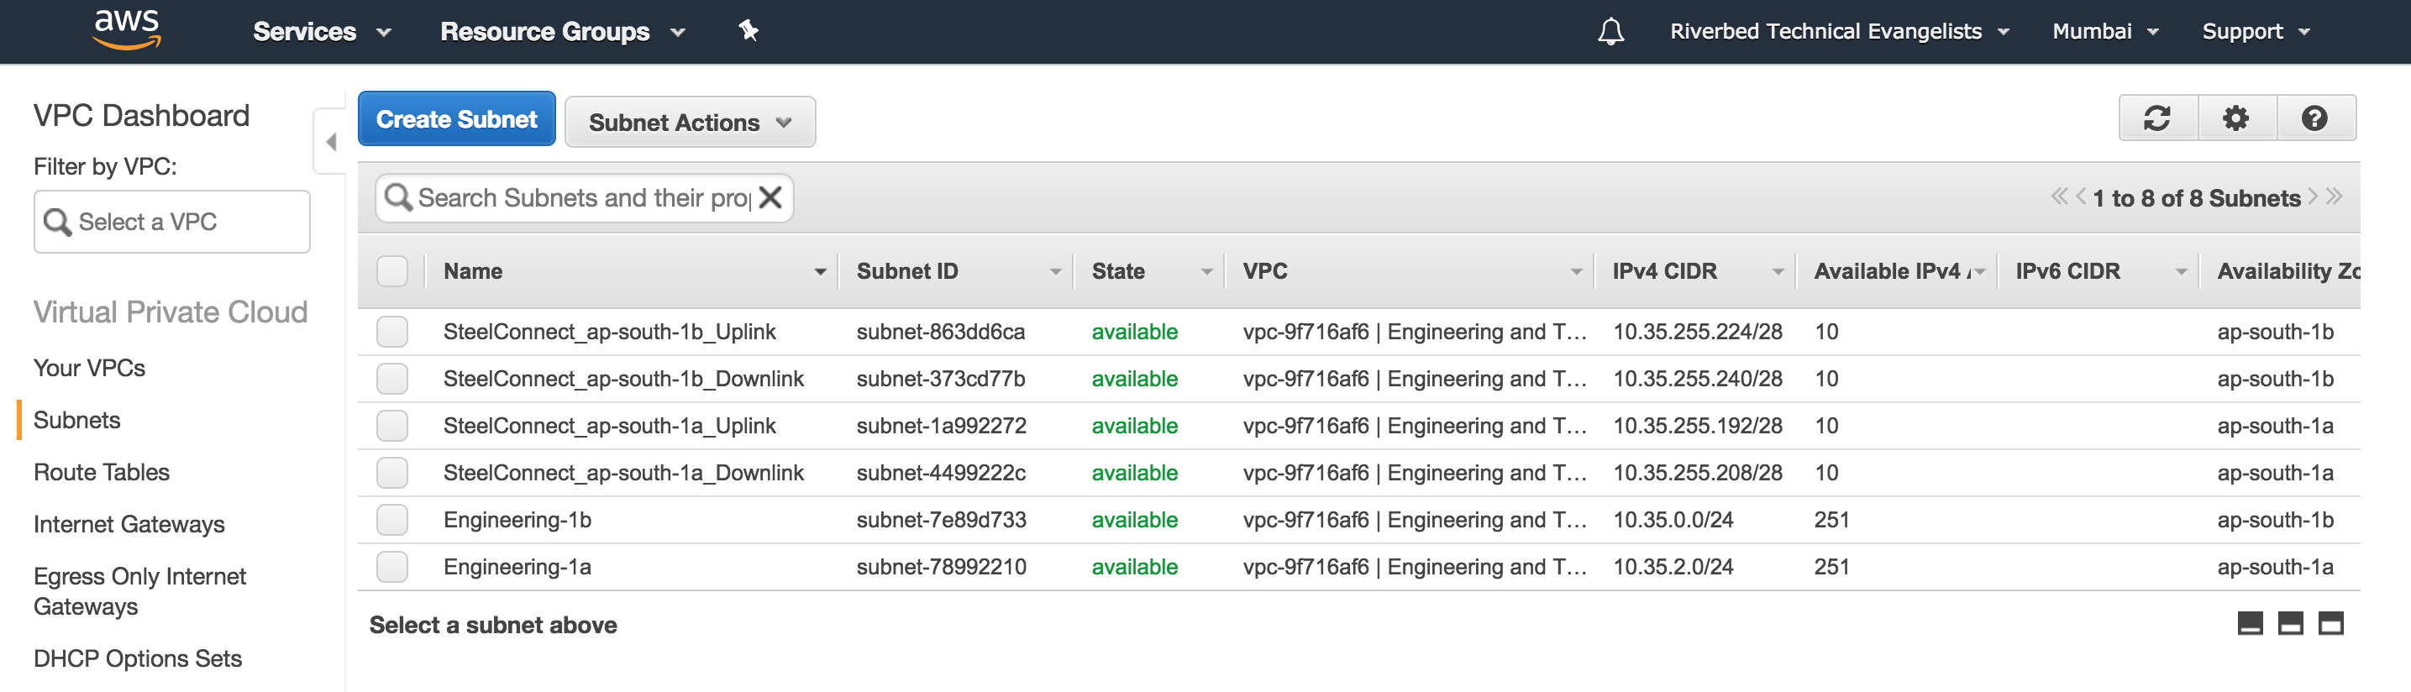The image size is (2411, 692).
Task: Open Subnet ID column dropdown arrow
Action: (1055, 272)
